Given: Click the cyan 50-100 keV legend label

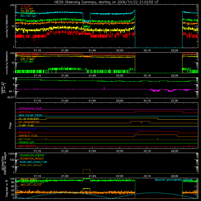Looking at the screenshot, I should tap(28, 16).
